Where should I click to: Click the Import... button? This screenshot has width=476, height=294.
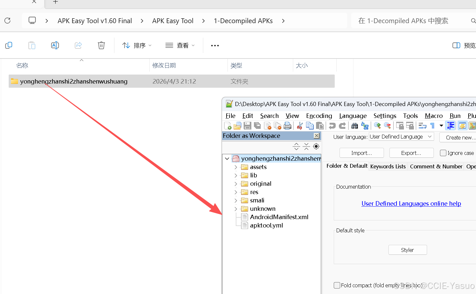coord(361,153)
